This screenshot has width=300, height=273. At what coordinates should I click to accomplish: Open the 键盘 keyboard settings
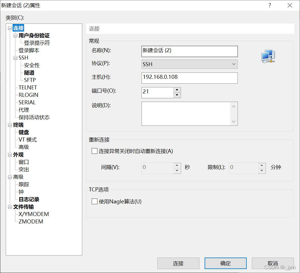coord(24,132)
